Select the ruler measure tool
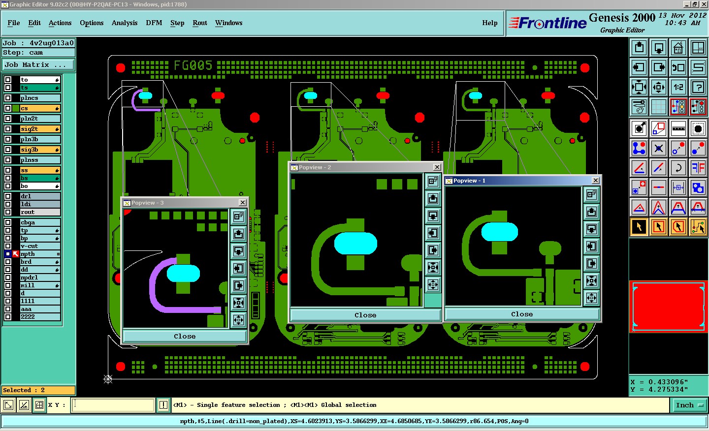 coord(678,129)
